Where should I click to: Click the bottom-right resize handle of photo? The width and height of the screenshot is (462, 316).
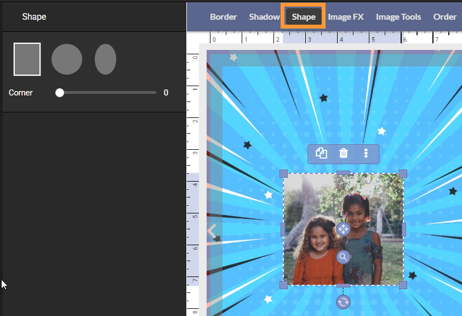click(403, 285)
